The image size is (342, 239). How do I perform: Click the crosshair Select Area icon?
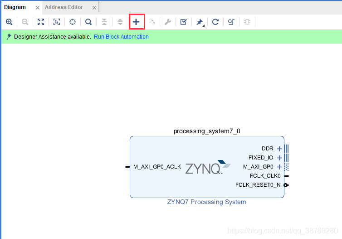[73, 22]
